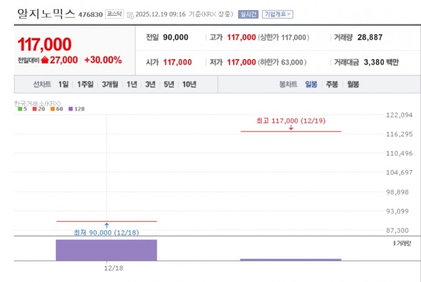
Task: Click the 코스닥 market badge
Action: coord(114,14)
